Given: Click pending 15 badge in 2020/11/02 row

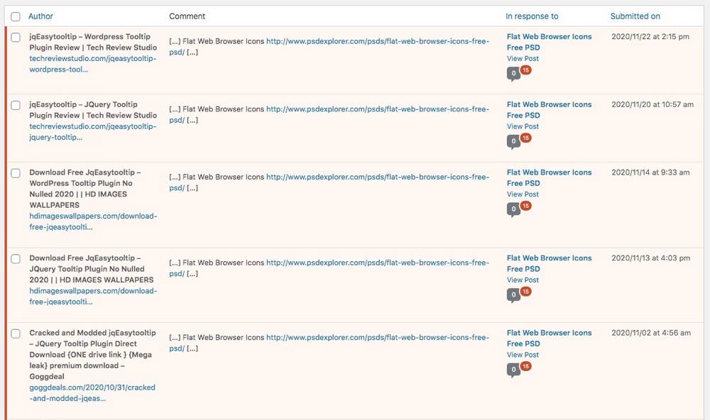Looking at the screenshot, I should coord(525,366).
